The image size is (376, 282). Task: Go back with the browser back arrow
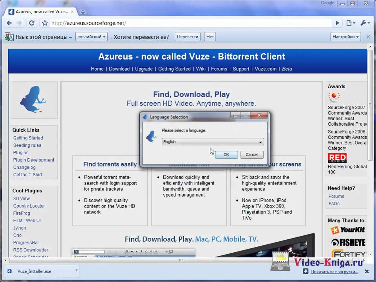coord(9,23)
